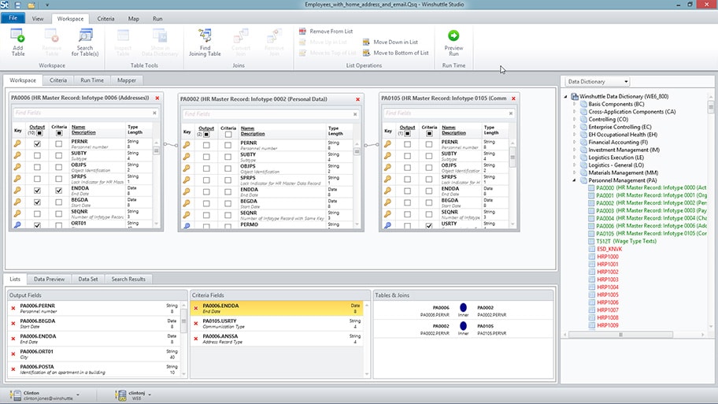The image size is (718, 404).
Task: Check Output box for SUBTY in PA0002
Action: click(206, 157)
